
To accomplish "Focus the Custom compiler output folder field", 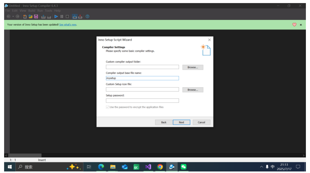I will pyautogui.click(x=142, y=67).
